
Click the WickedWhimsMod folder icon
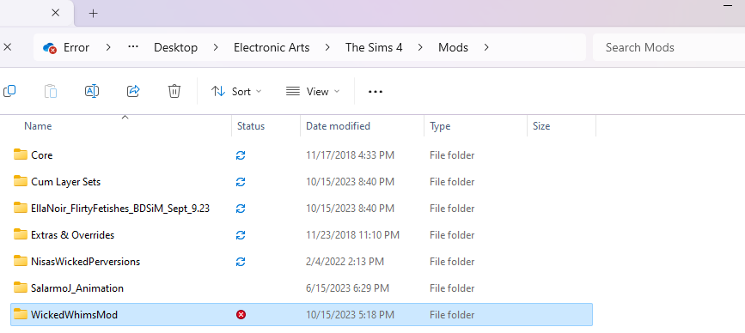pyautogui.click(x=20, y=314)
